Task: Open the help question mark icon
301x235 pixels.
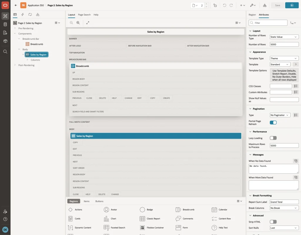Action: [5, 219]
